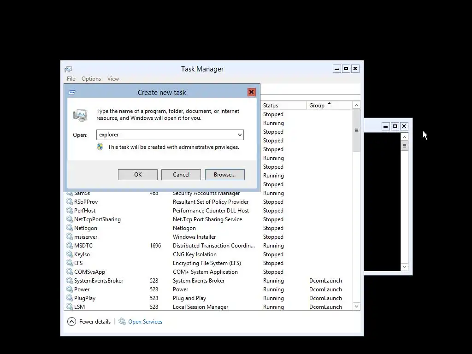
Task: Click the LSM service gear icon
Action: pyautogui.click(x=70, y=307)
